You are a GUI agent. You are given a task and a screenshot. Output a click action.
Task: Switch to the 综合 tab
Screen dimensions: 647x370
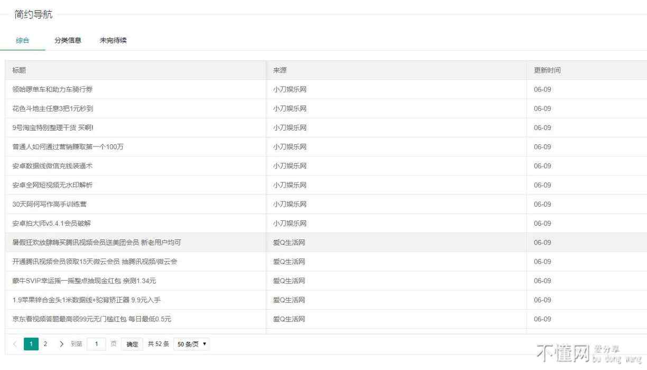(23, 40)
